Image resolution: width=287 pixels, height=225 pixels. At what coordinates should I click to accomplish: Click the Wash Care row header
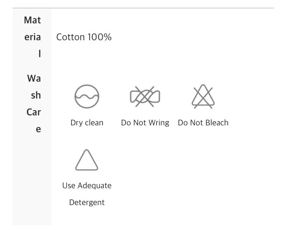click(x=34, y=103)
